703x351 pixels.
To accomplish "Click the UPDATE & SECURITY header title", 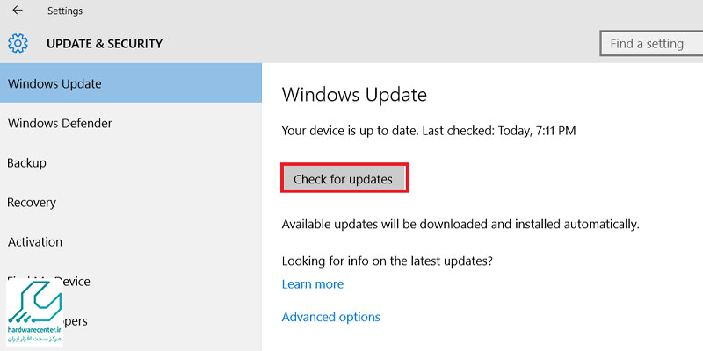I will tap(105, 44).
